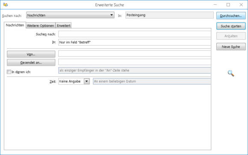Click the Erweiterte Suche window icon
The width and height of the screenshot is (248, 155).
pos(6,5)
